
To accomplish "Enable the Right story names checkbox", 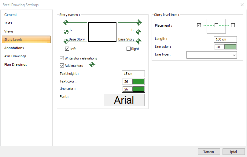I will pyautogui.click(x=129, y=49).
